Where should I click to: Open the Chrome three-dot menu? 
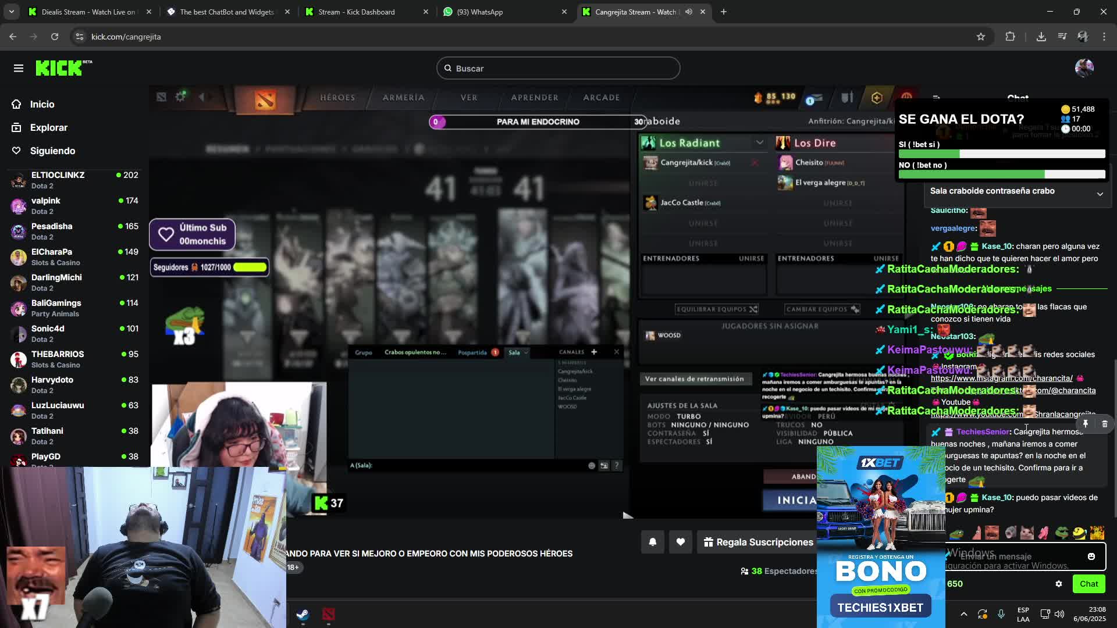point(1104,37)
